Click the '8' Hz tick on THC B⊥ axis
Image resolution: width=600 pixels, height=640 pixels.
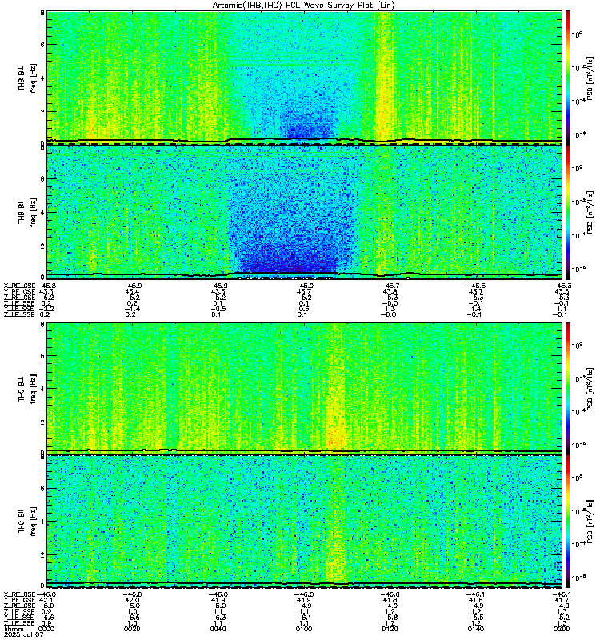[x=42, y=325]
